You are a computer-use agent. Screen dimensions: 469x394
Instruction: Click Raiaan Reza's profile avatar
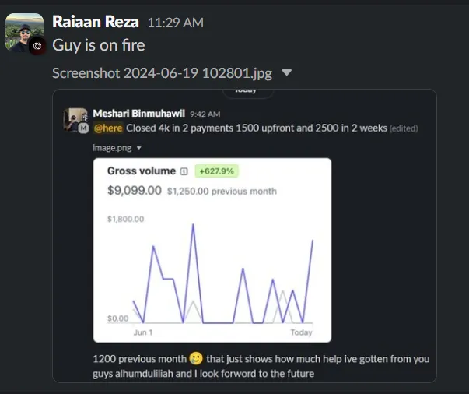pos(25,33)
